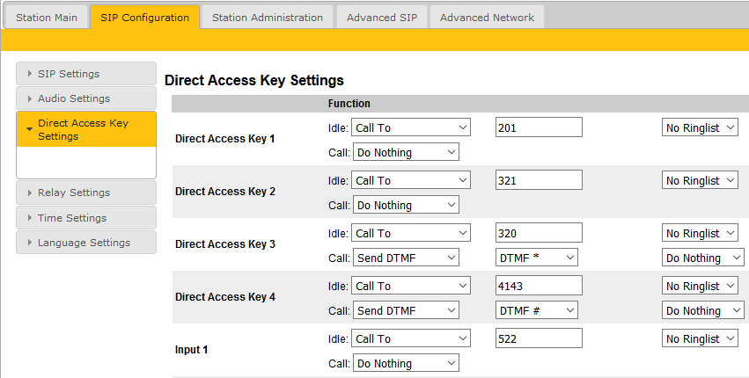Expand Audio Settings in the sidebar

click(85, 98)
